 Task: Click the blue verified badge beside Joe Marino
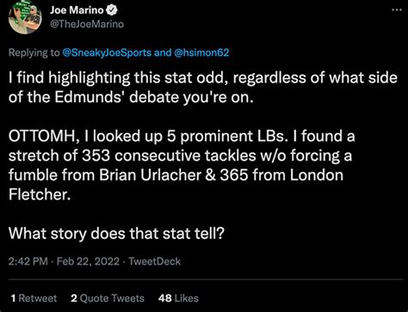[x=112, y=10]
